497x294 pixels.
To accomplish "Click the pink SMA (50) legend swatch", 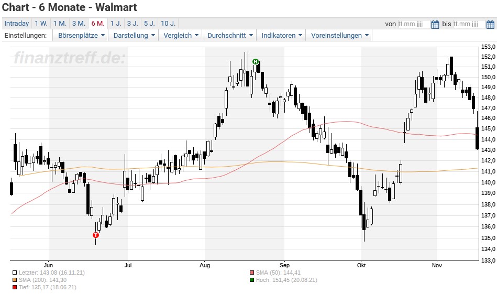I will click(x=252, y=273).
